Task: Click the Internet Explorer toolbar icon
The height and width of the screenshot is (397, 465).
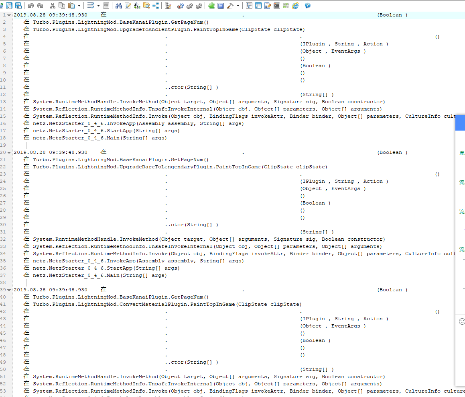Action: [x=295, y=6]
